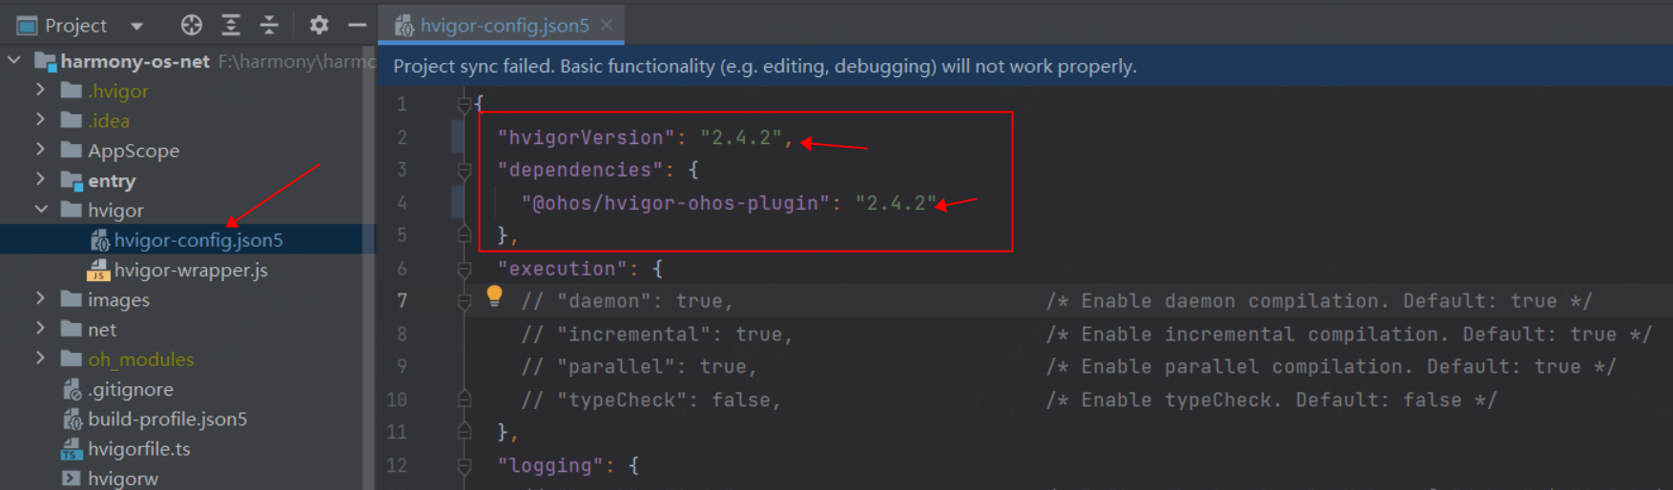Click the .hvigor folder icon
Screen dimensions: 1673x490
[x=72, y=91]
